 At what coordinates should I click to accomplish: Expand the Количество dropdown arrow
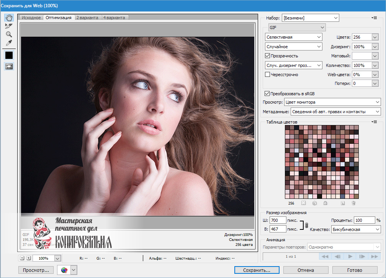[x=375, y=65]
